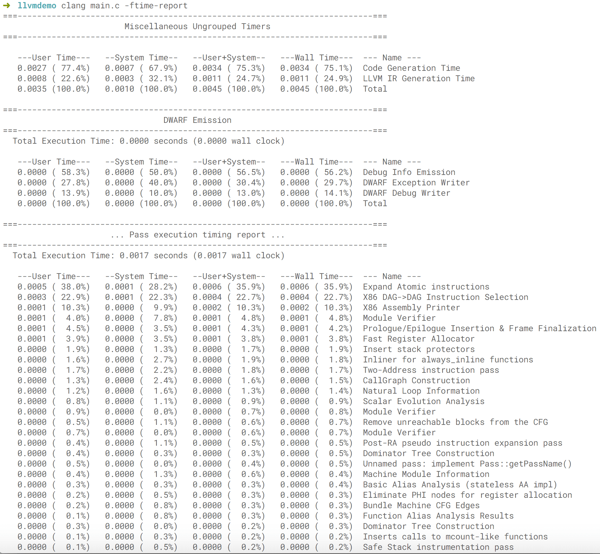Click the Fast Register Allocator pass name
The image size is (600, 554).
point(419,339)
